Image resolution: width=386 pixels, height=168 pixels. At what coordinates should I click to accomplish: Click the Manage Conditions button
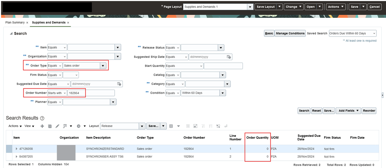point(290,34)
